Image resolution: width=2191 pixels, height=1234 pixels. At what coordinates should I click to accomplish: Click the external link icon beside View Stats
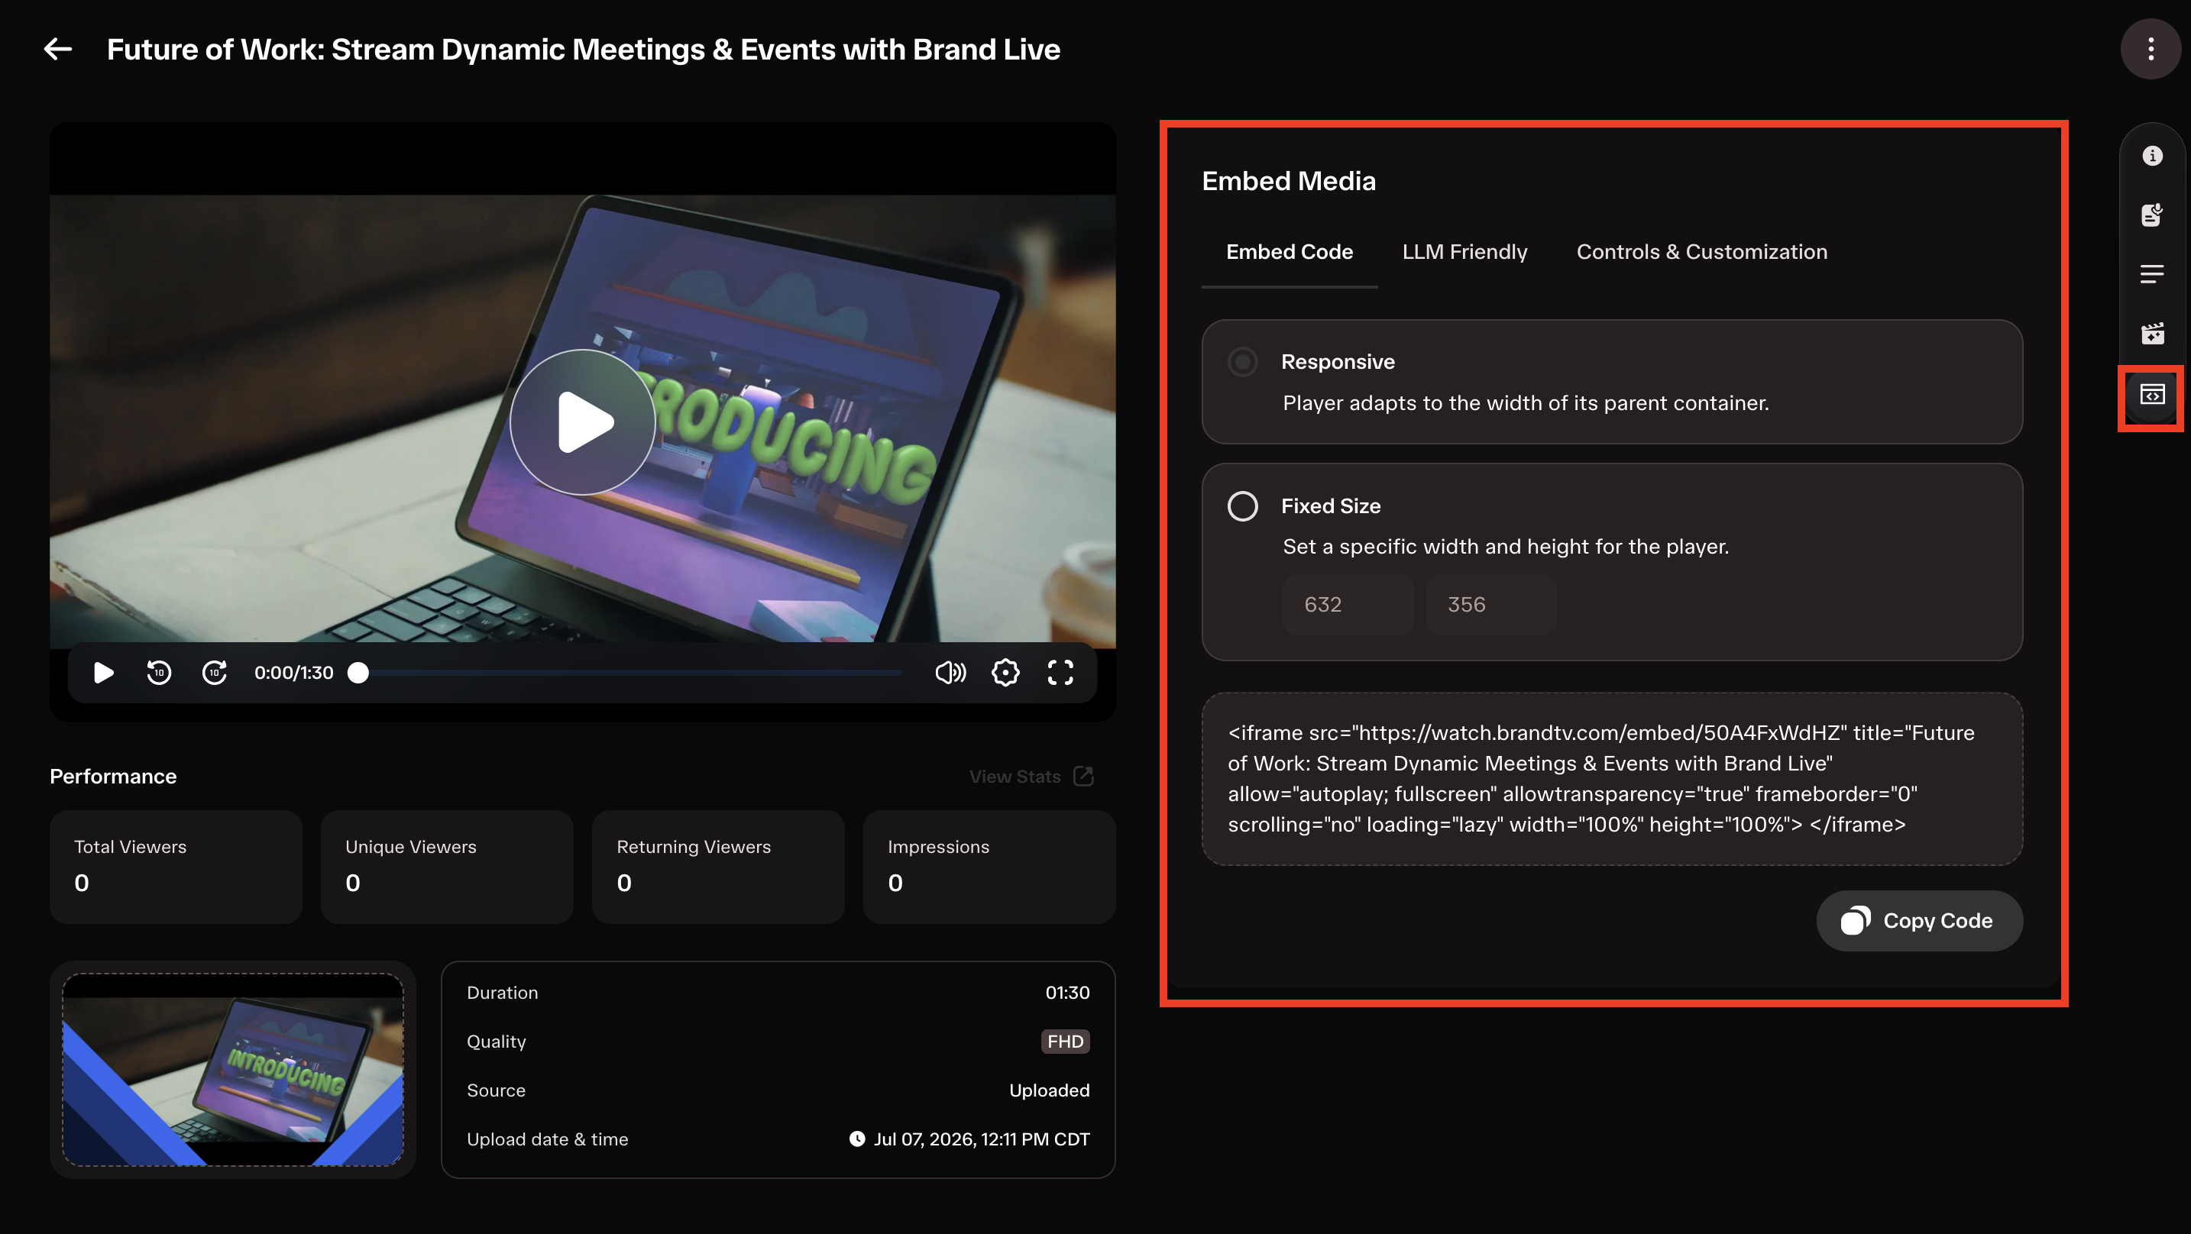[x=1083, y=776]
